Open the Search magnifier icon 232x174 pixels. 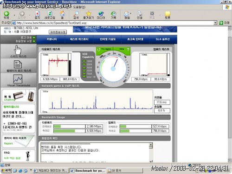pos(76,14)
